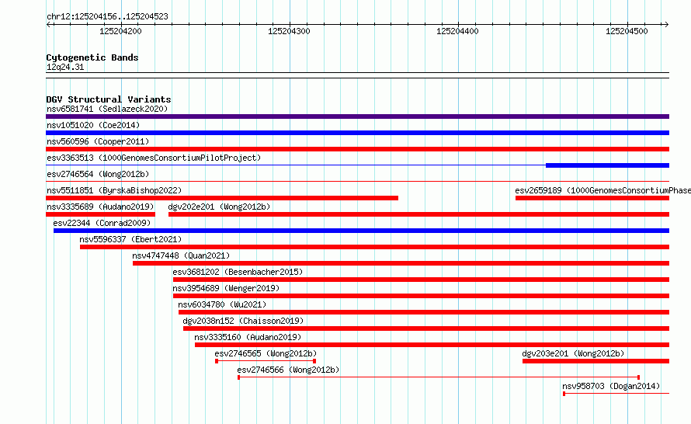Open dgv2038n152 (Chaisson2019) label
Screen dimensions: 691x424
point(243,321)
